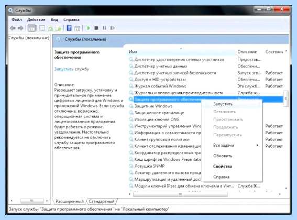
Task: Select Защищенное хранилище service
Action: 159,113
